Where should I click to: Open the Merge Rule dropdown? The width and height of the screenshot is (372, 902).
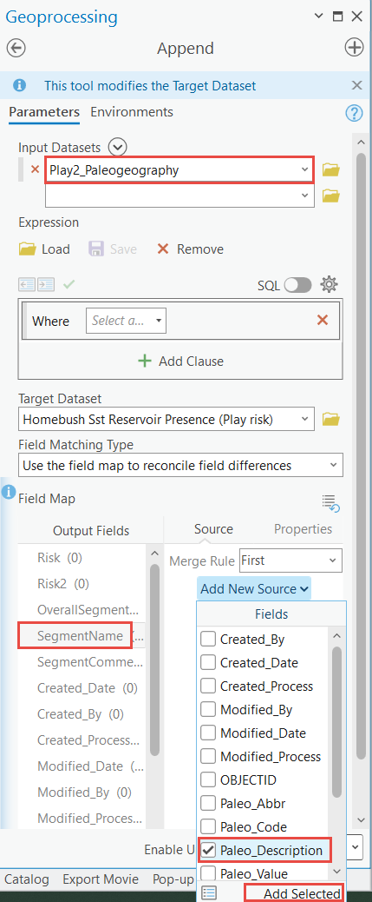pyautogui.click(x=290, y=560)
